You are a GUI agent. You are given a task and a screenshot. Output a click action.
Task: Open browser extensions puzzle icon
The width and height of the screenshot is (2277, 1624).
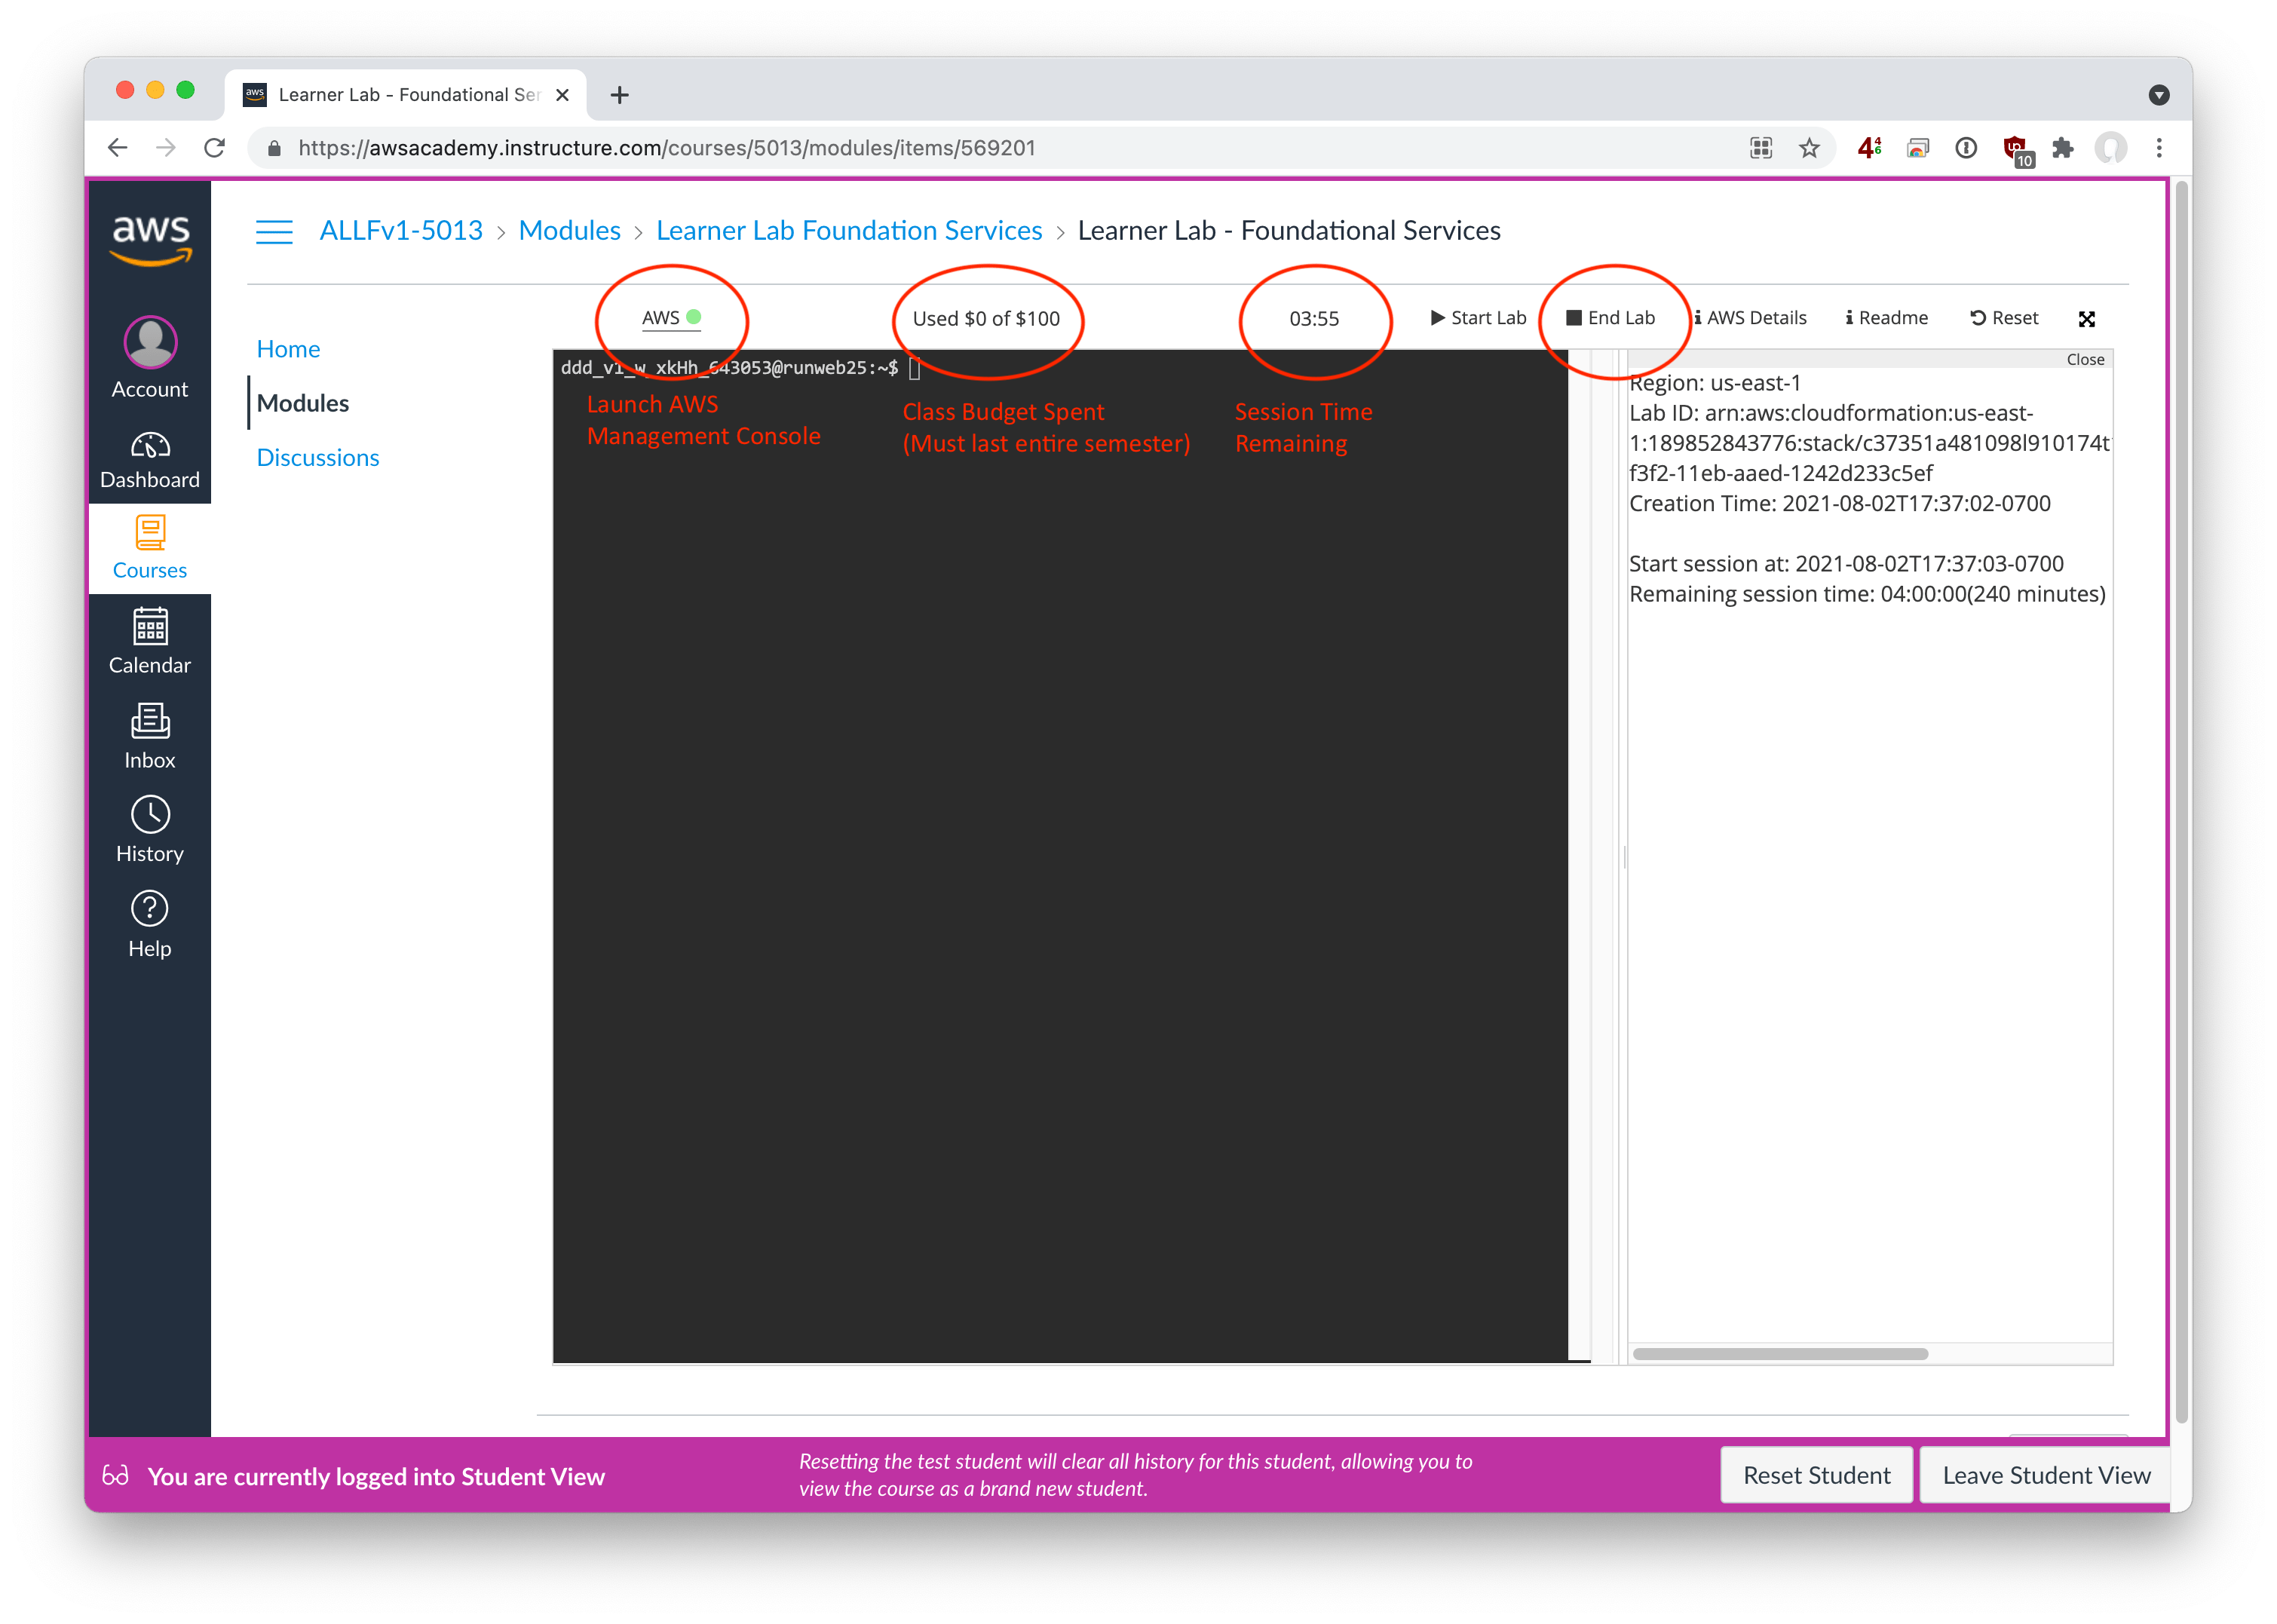[x=2062, y=149]
